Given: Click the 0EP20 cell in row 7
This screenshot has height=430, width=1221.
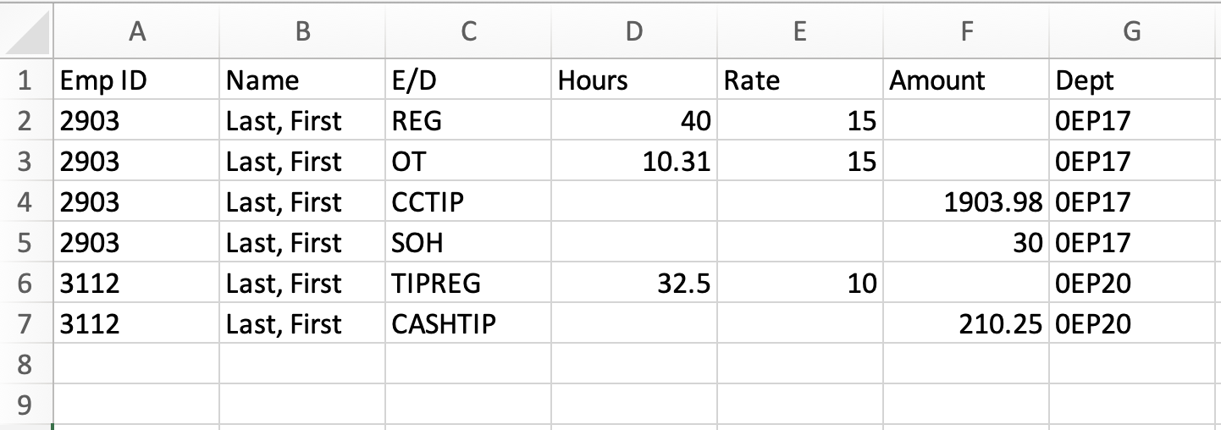Looking at the screenshot, I should pyautogui.click(x=1135, y=324).
